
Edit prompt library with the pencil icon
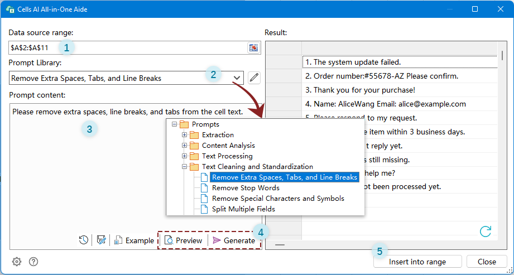click(254, 78)
